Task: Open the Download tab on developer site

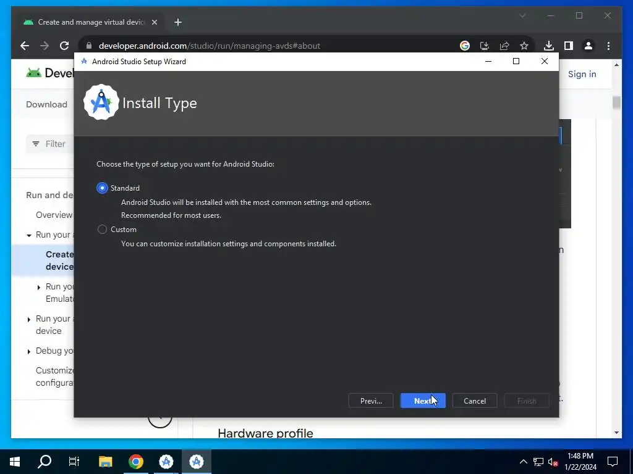Action: [47, 104]
